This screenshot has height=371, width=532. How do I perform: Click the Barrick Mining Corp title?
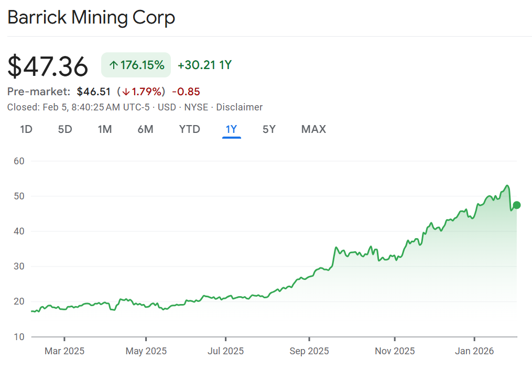point(91,18)
